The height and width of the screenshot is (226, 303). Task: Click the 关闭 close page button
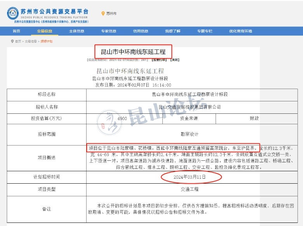(175, 60)
